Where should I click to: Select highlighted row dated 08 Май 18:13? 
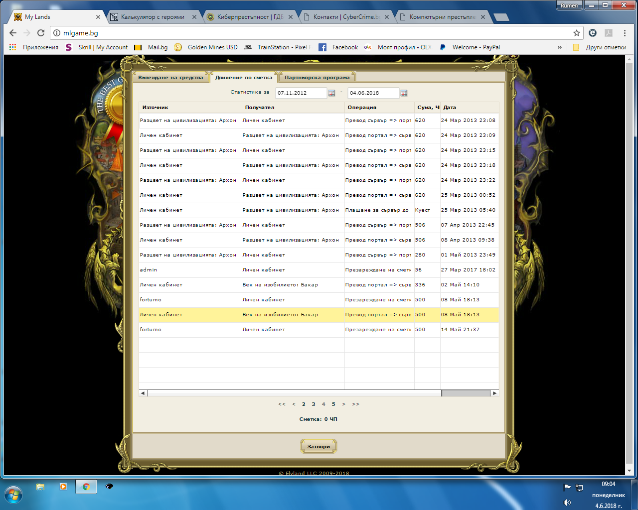click(x=319, y=315)
